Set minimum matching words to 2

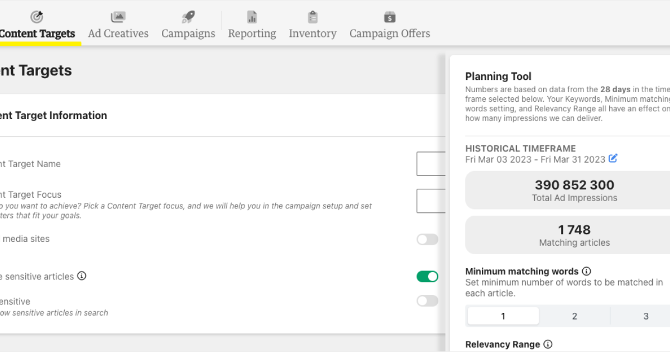tap(574, 316)
